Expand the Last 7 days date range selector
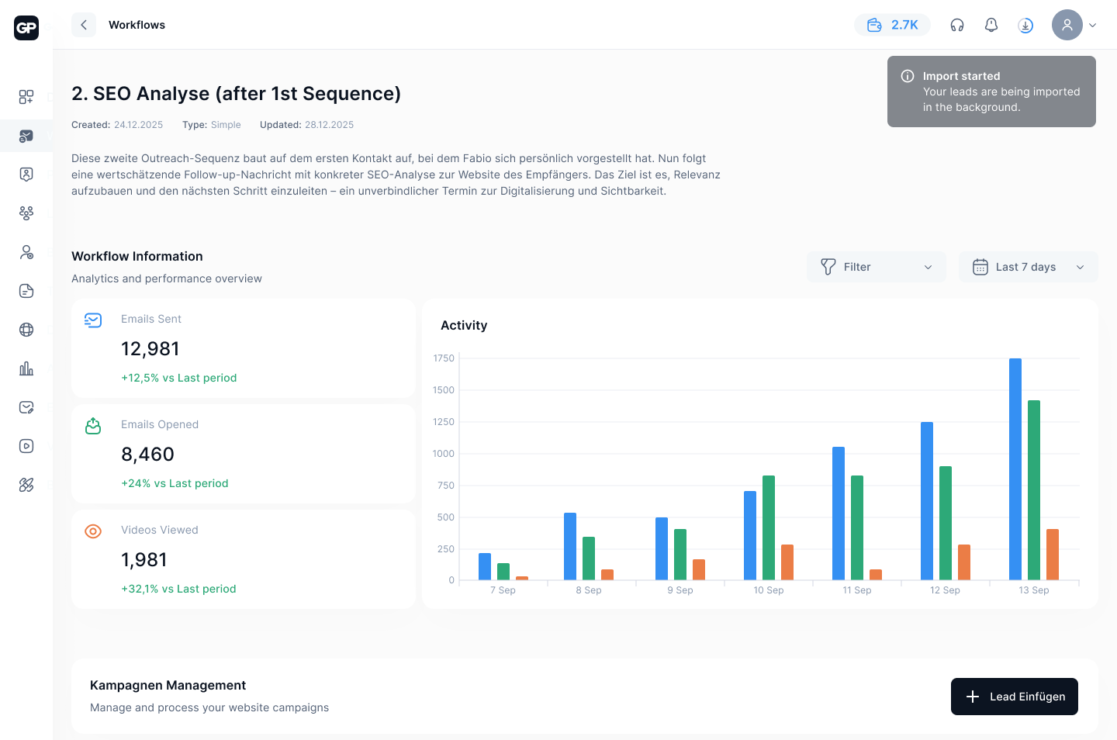 click(1028, 266)
